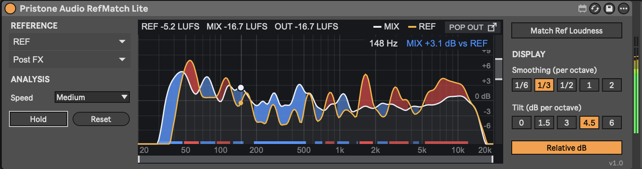
Task: Open the REF source dropdown
Action: (x=70, y=42)
